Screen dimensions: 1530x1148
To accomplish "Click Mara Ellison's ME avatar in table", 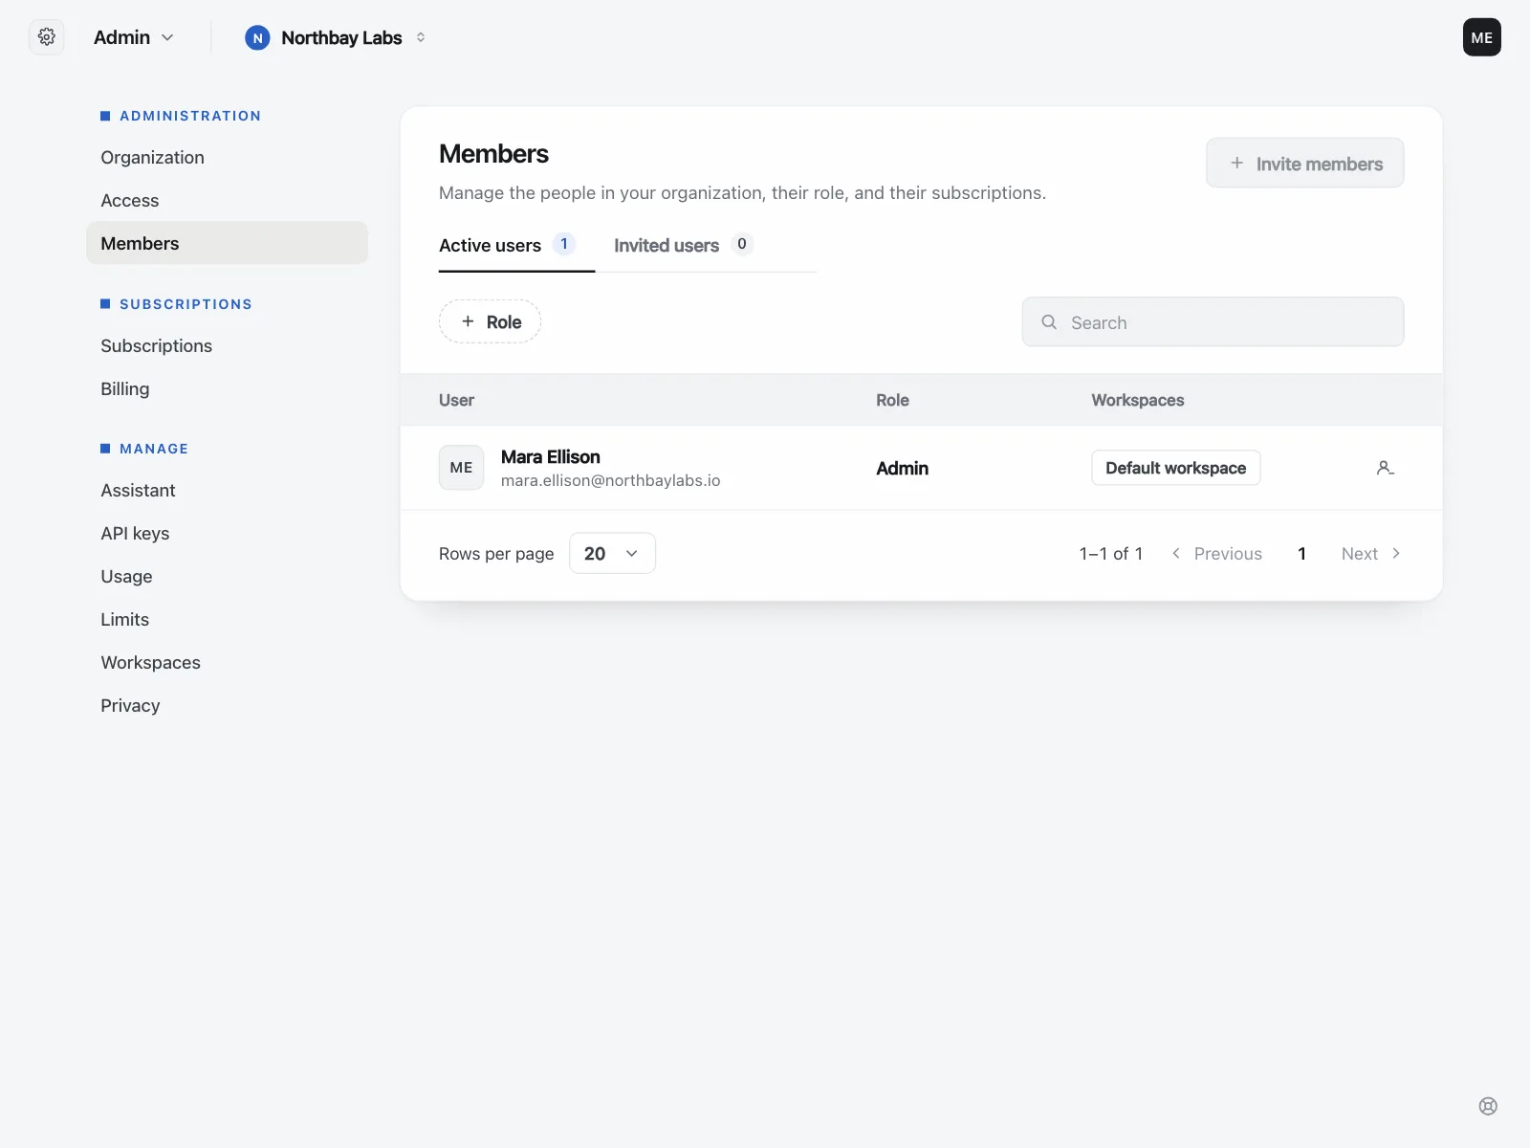I will pyautogui.click(x=461, y=468).
